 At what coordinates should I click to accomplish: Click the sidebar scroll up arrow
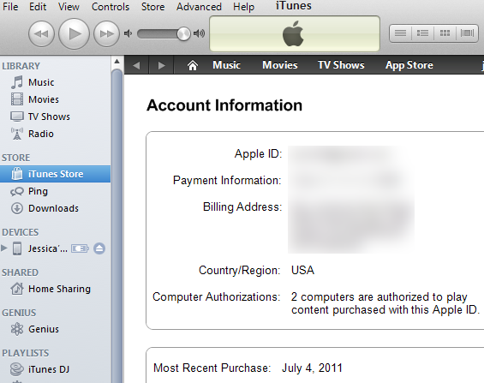117,62
